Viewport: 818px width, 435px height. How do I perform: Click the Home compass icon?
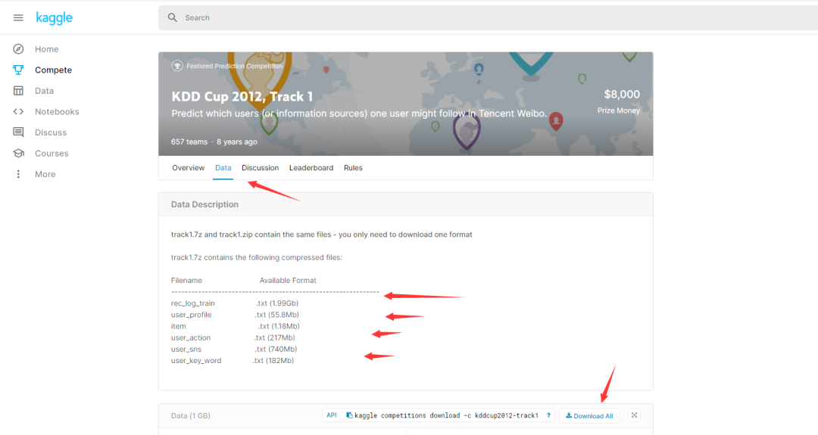[18, 49]
